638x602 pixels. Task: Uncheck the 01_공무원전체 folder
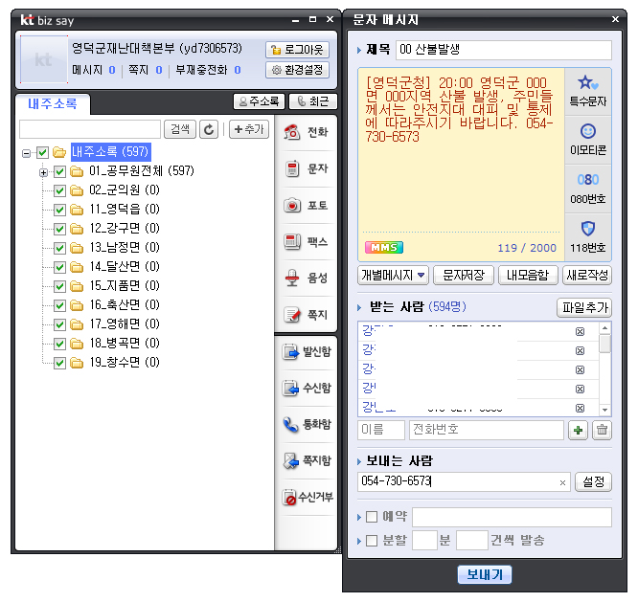[59, 172]
